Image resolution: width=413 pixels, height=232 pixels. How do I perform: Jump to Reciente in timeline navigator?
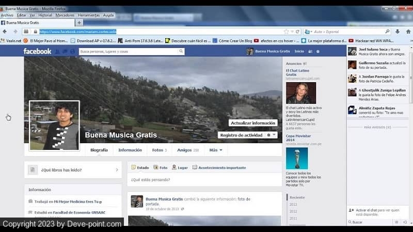(x=297, y=197)
